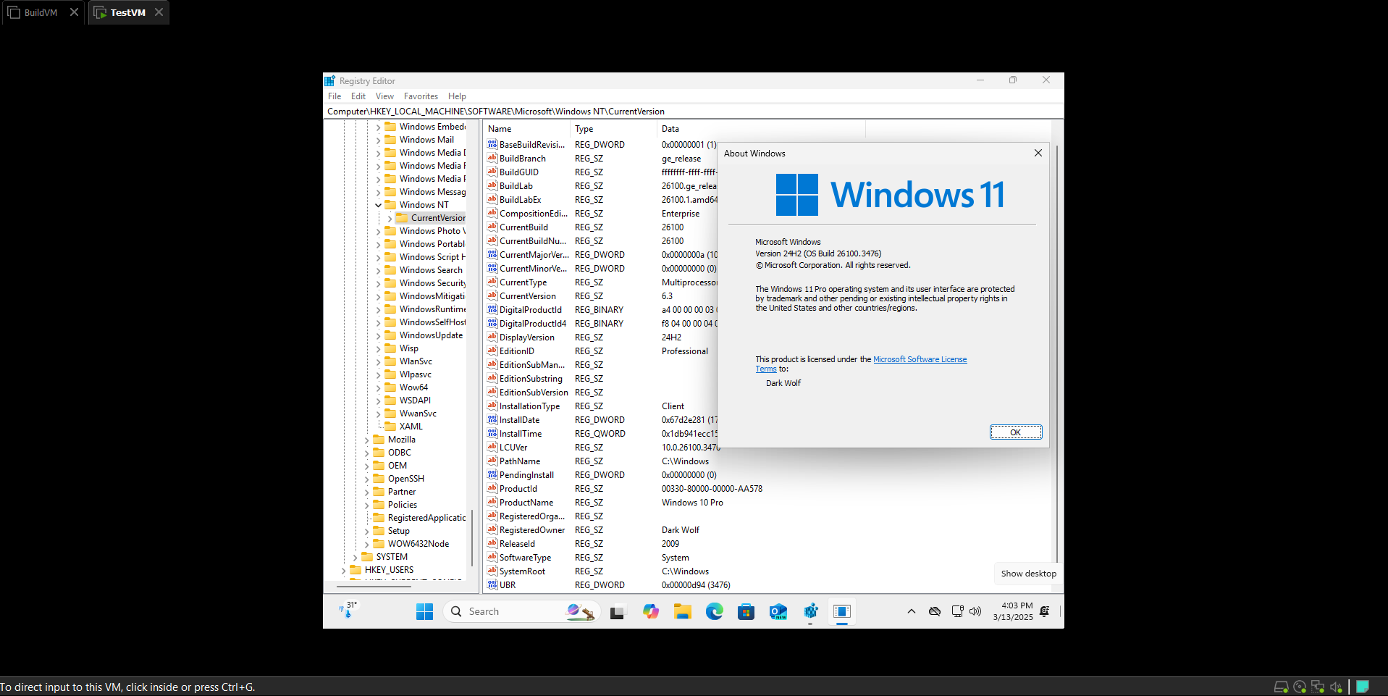Open the volume tray icon
The width and height of the screenshot is (1388, 696).
975,611
